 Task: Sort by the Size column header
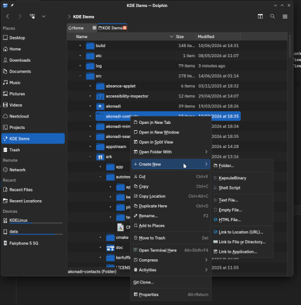[x=185, y=37]
